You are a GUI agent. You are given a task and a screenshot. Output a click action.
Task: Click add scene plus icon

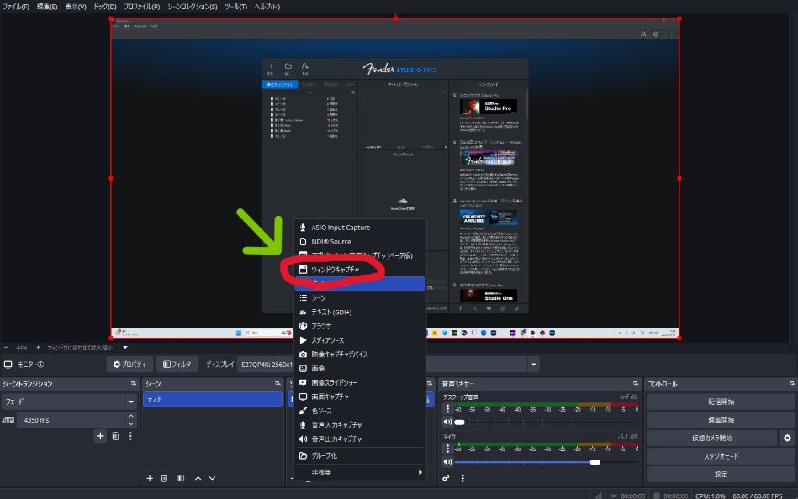tap(150, 478)
